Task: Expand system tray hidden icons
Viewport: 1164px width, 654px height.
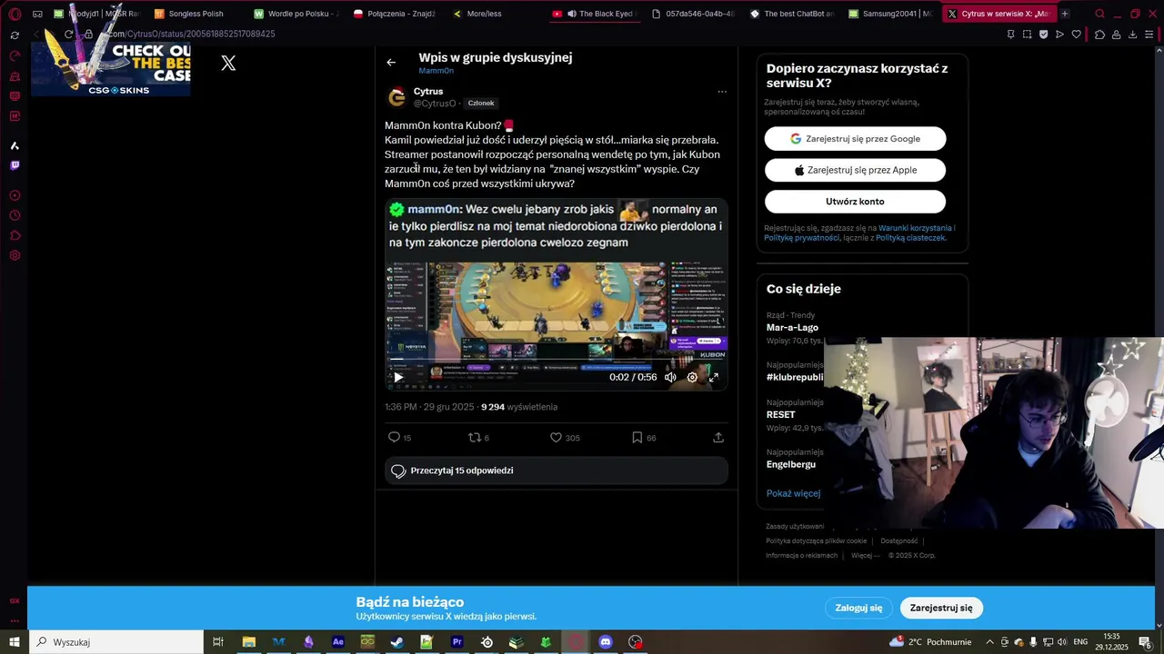Action: 990,642
